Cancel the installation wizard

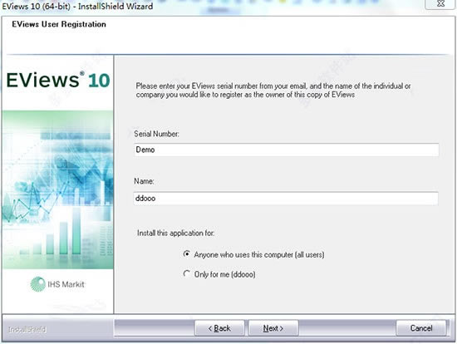coord(421,328)
